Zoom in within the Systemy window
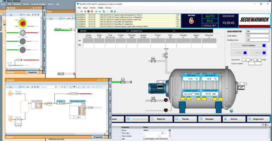Screen dimensions: 272x141 coord(38,15)
